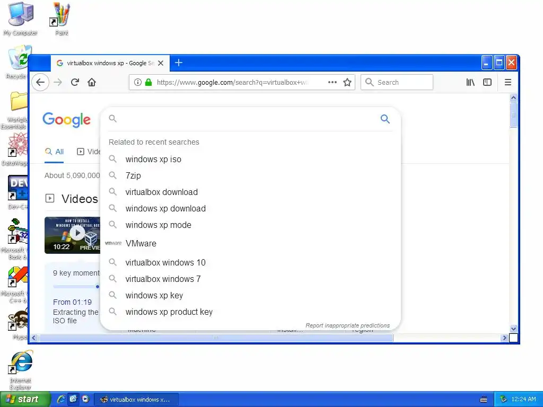This screenshot has width=543, height=407.
Task: Click the blue Google search magnifier button
Action: 385,119
